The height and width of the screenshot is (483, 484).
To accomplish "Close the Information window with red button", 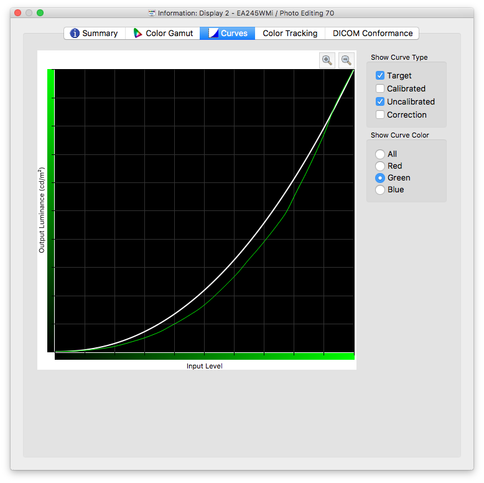I will point(17,13).
